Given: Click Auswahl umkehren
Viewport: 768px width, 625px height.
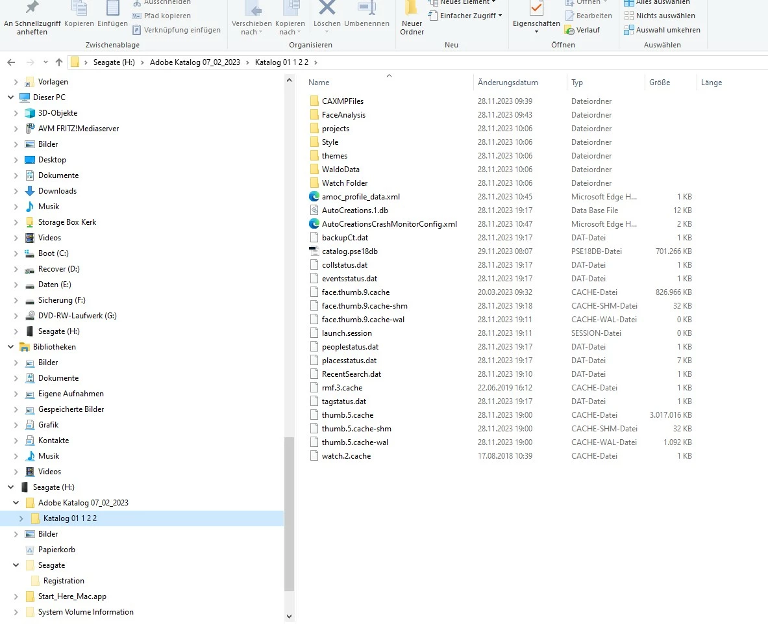Looking at the screenshot, I should (662, 30).
